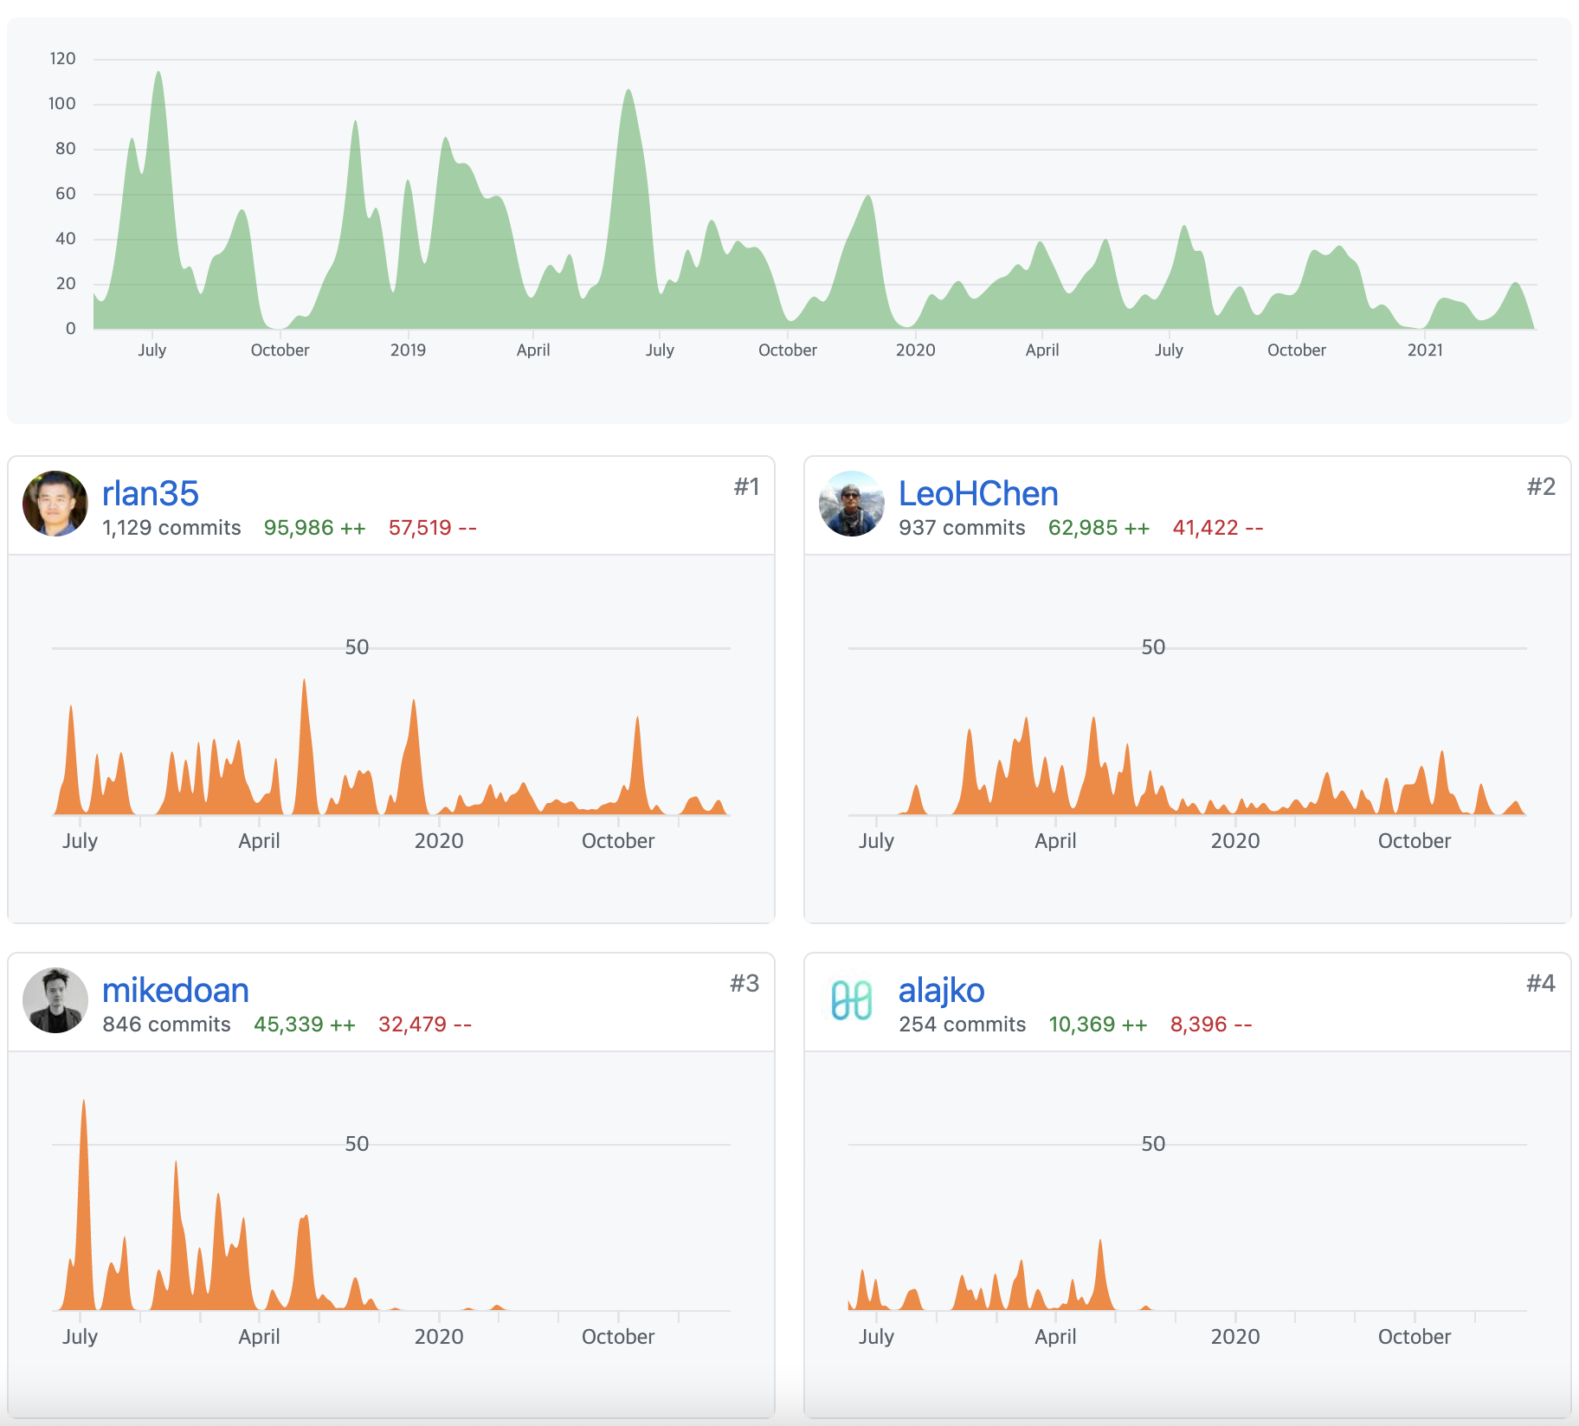
Task: Open rlan35's 1,129 commits list
Action: click(171, 528)
